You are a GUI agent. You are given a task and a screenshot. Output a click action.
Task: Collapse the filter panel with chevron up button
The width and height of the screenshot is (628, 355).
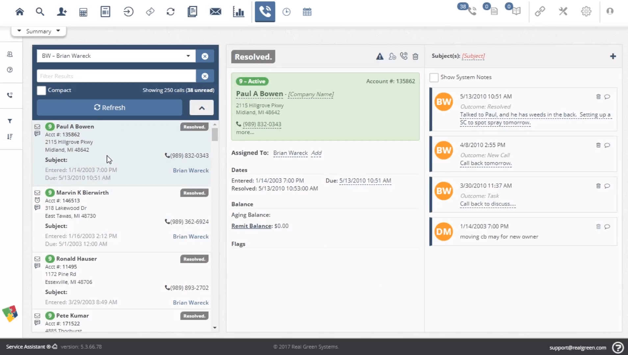[201, 108]
